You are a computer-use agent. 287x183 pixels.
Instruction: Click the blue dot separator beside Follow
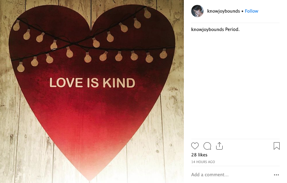pyautogui.click(x=242, y=11)
